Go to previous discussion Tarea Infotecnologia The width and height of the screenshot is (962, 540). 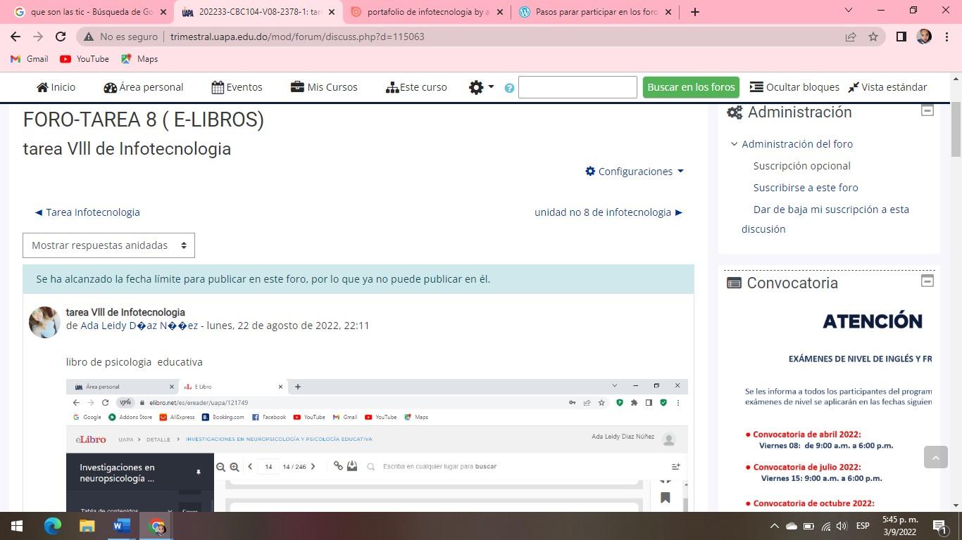[x=87, y=212]
